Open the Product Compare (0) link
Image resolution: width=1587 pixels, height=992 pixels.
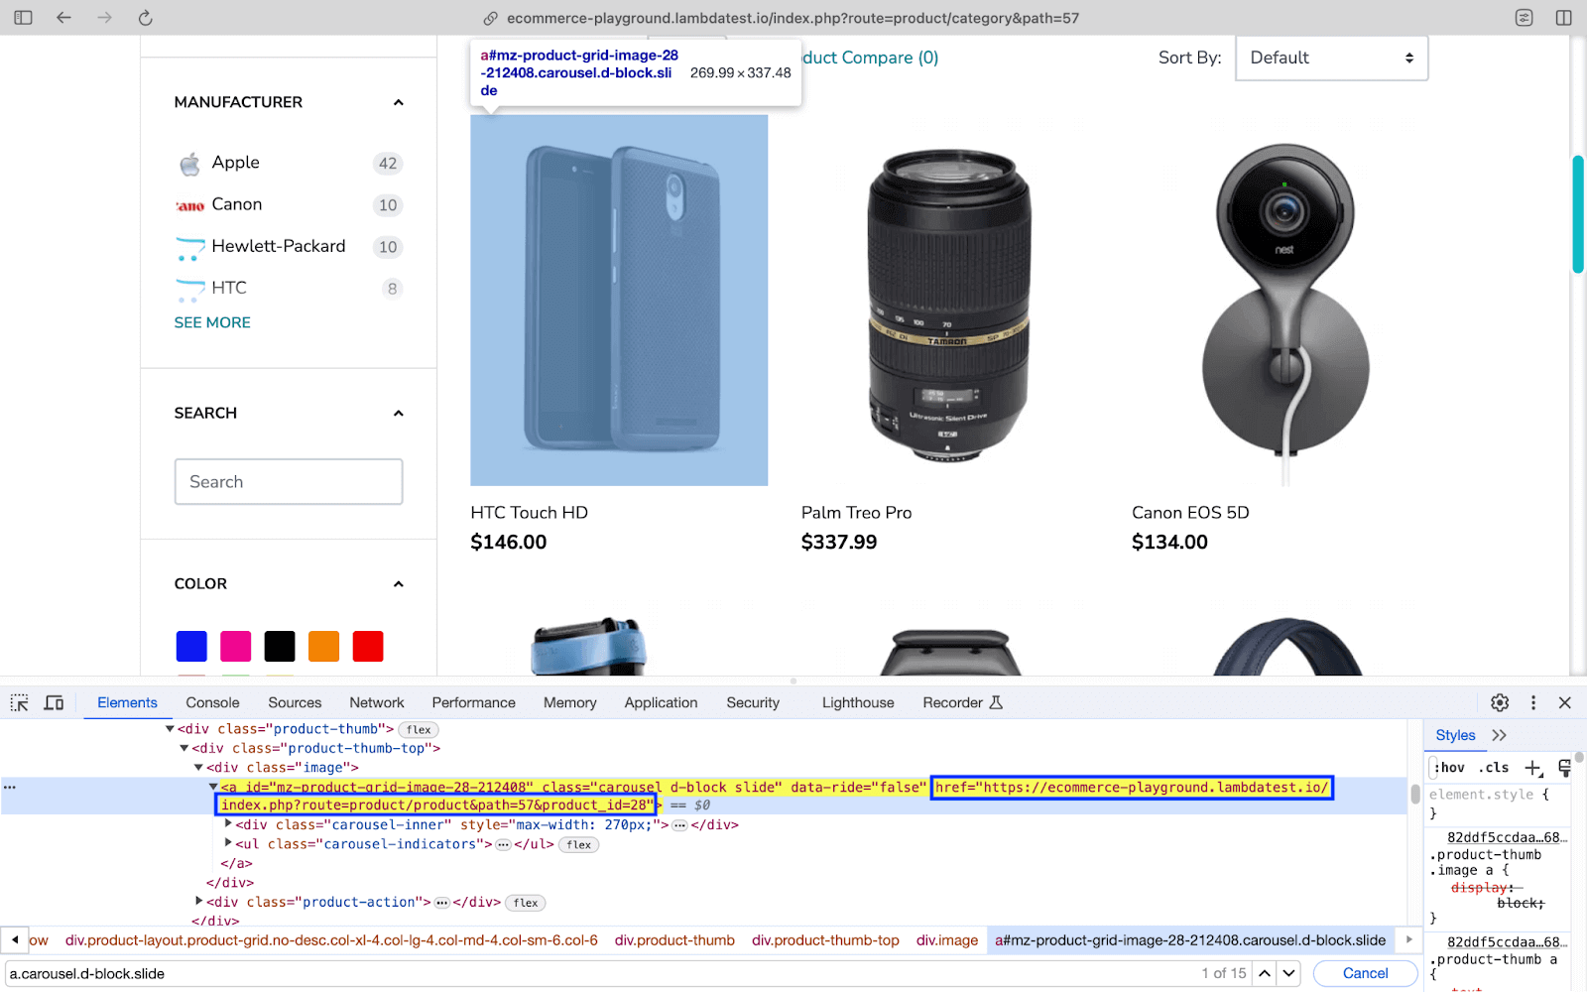tap(869, 58)
